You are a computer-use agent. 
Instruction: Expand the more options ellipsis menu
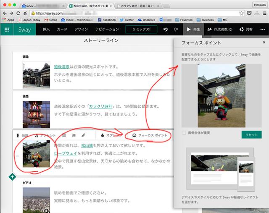click(x=264, y=29)
